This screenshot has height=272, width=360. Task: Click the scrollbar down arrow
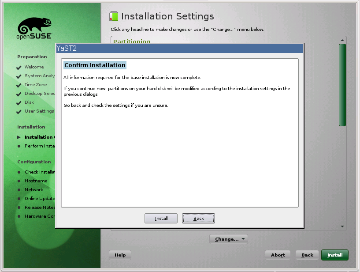(342, 227)
